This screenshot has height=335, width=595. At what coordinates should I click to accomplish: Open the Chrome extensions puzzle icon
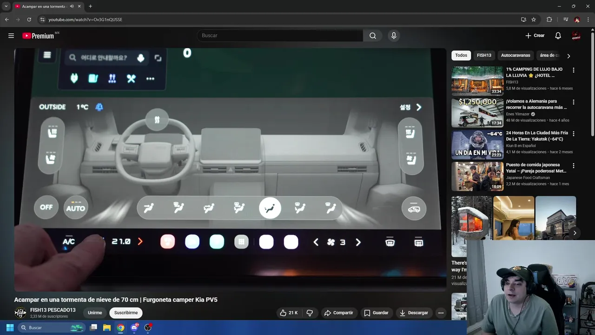pyautogui.click(x=549, y=20)
